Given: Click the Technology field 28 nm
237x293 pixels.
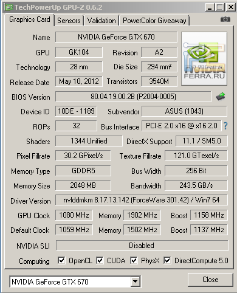Looking at the screenshot, I should [79, 67].
